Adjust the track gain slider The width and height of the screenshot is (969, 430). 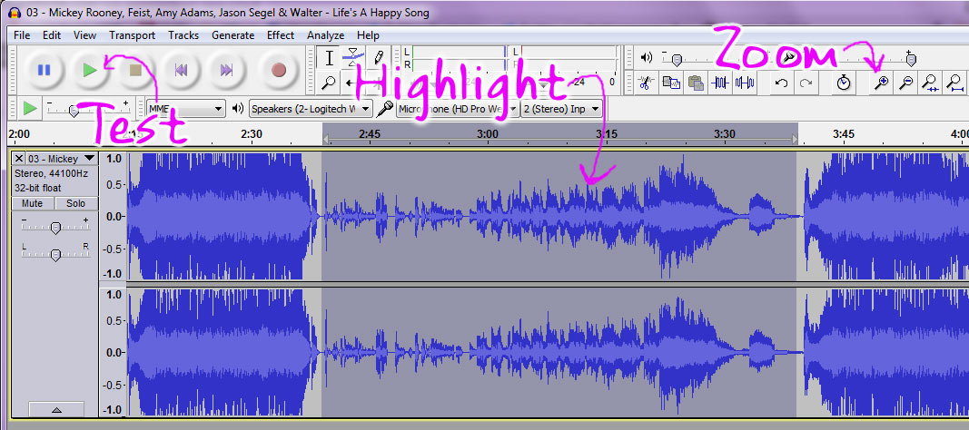[55, 229]
